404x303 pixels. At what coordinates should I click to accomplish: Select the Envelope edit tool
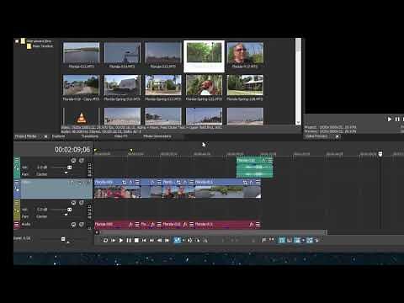(189, 241)
